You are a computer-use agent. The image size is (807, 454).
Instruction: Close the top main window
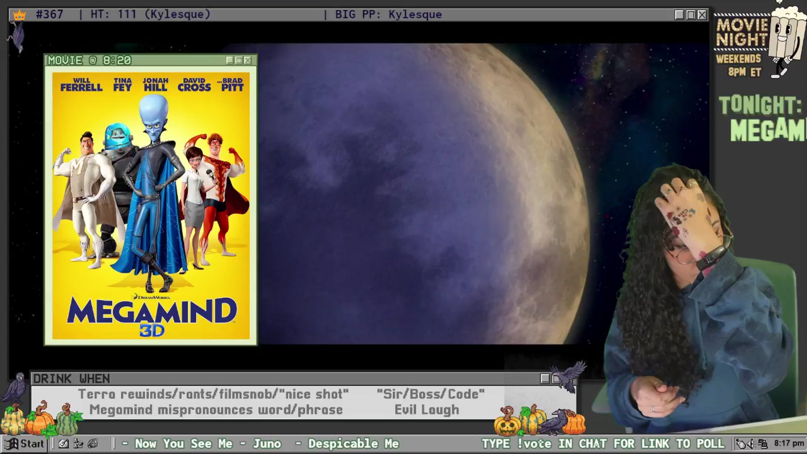point(702,15)
